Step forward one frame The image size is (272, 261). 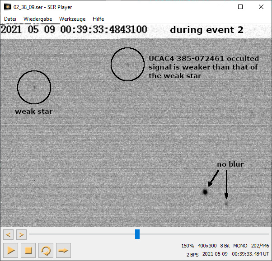(21, 234)
